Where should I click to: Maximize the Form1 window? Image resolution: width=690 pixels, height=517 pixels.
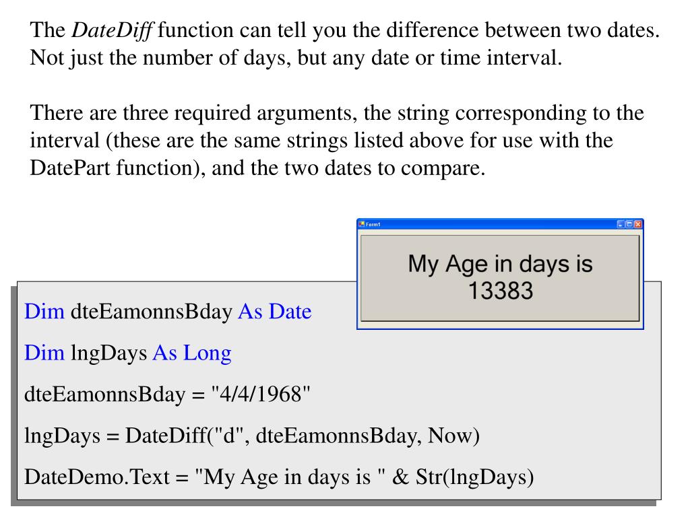(x=629, y=224)
